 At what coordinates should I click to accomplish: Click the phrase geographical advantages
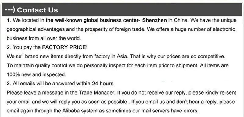(x=35, y=29)
